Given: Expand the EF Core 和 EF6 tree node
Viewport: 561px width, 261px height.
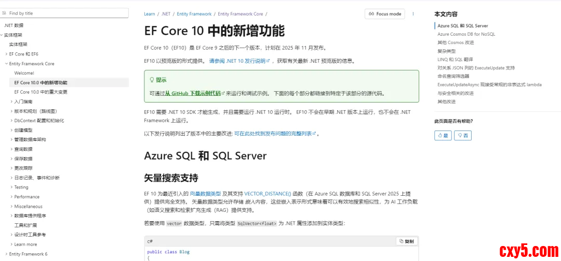Looking at the screenshot, I should point(6,54).
